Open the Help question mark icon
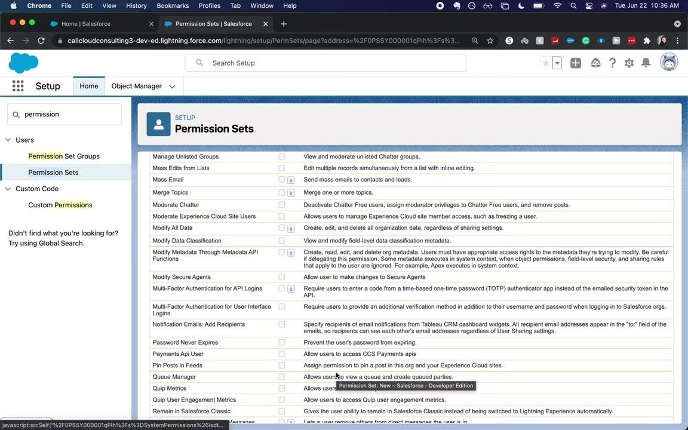The image size is (688, 430). [612, 63]
